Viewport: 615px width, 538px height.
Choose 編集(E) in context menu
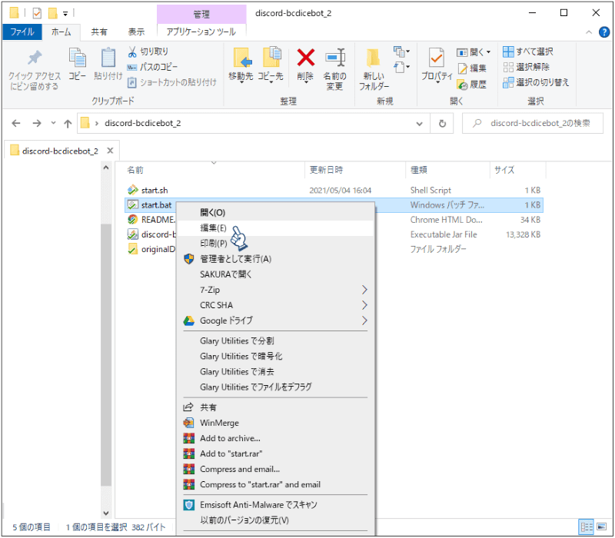[275, 228]
